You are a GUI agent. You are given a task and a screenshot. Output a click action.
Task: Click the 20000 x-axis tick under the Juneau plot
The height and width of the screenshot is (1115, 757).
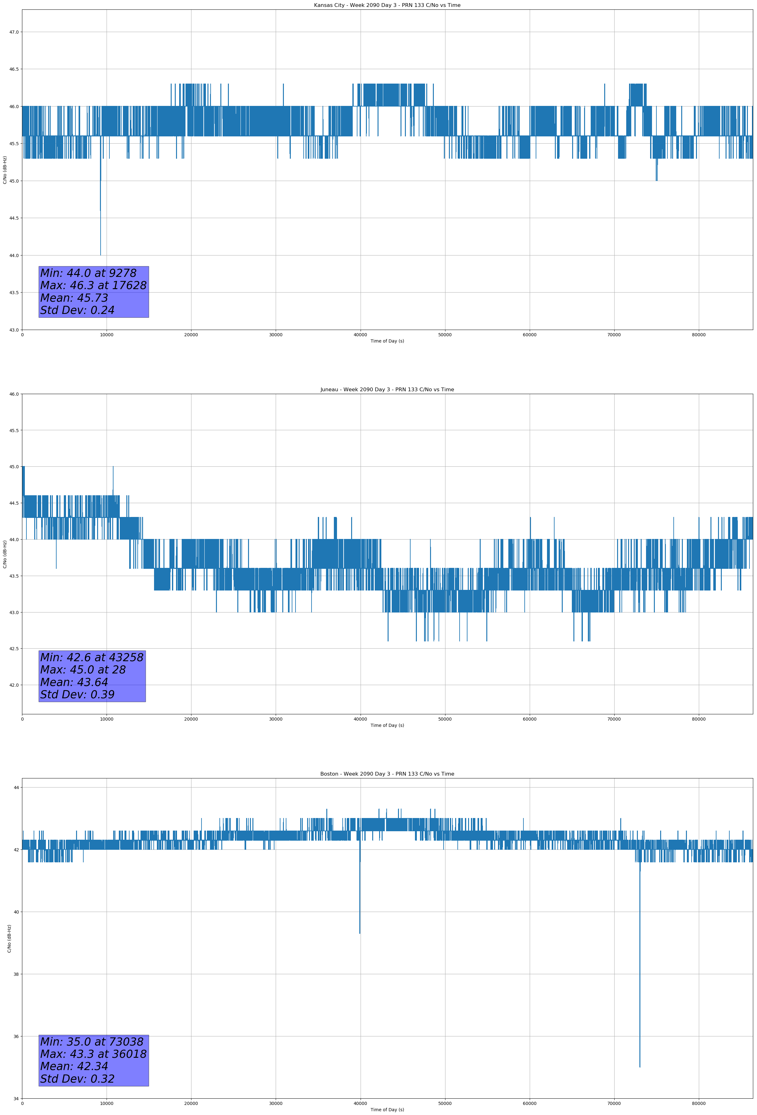point(191,719)
